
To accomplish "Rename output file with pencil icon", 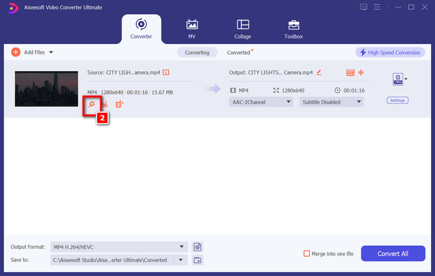I will point(319,72).
